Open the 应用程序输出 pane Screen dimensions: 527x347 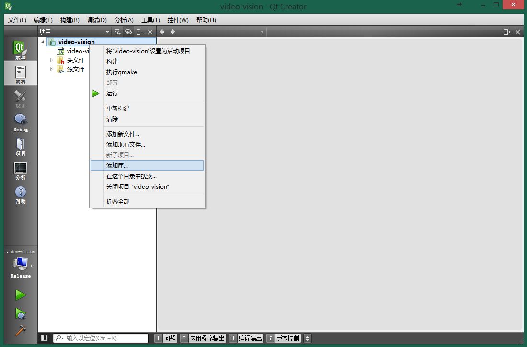[x=203, y=338]
